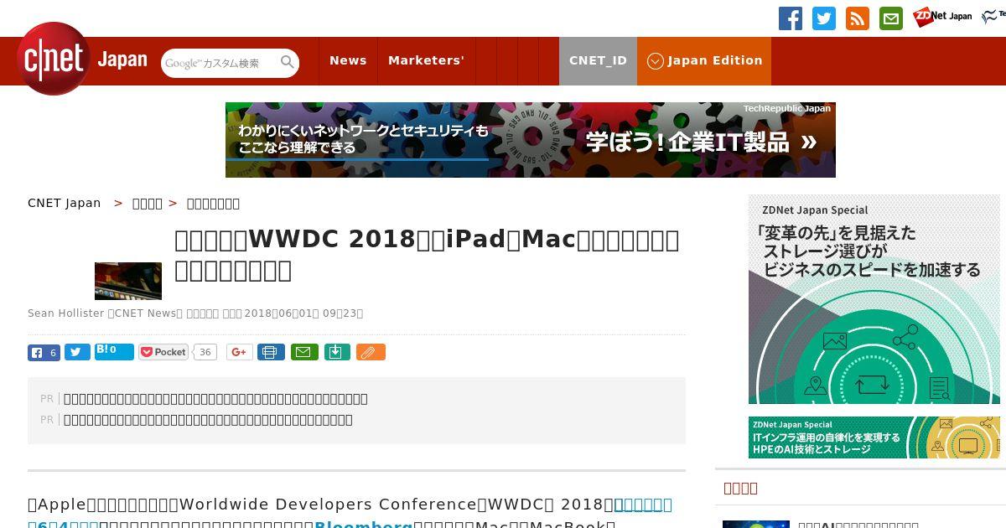
Task: Click the orange paperclip clip icon
Action: pyautogui.click(x=371, y=353)
